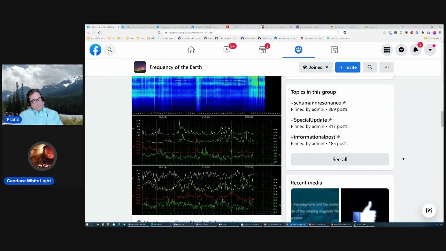The image size is (446, 251).
Task: Expand the Joined group dropdown
Action: [x=316, y=67]
